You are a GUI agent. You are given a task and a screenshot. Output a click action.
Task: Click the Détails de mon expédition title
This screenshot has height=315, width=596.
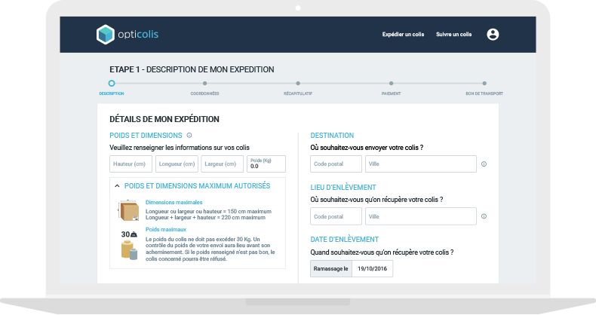coord(164,119)
